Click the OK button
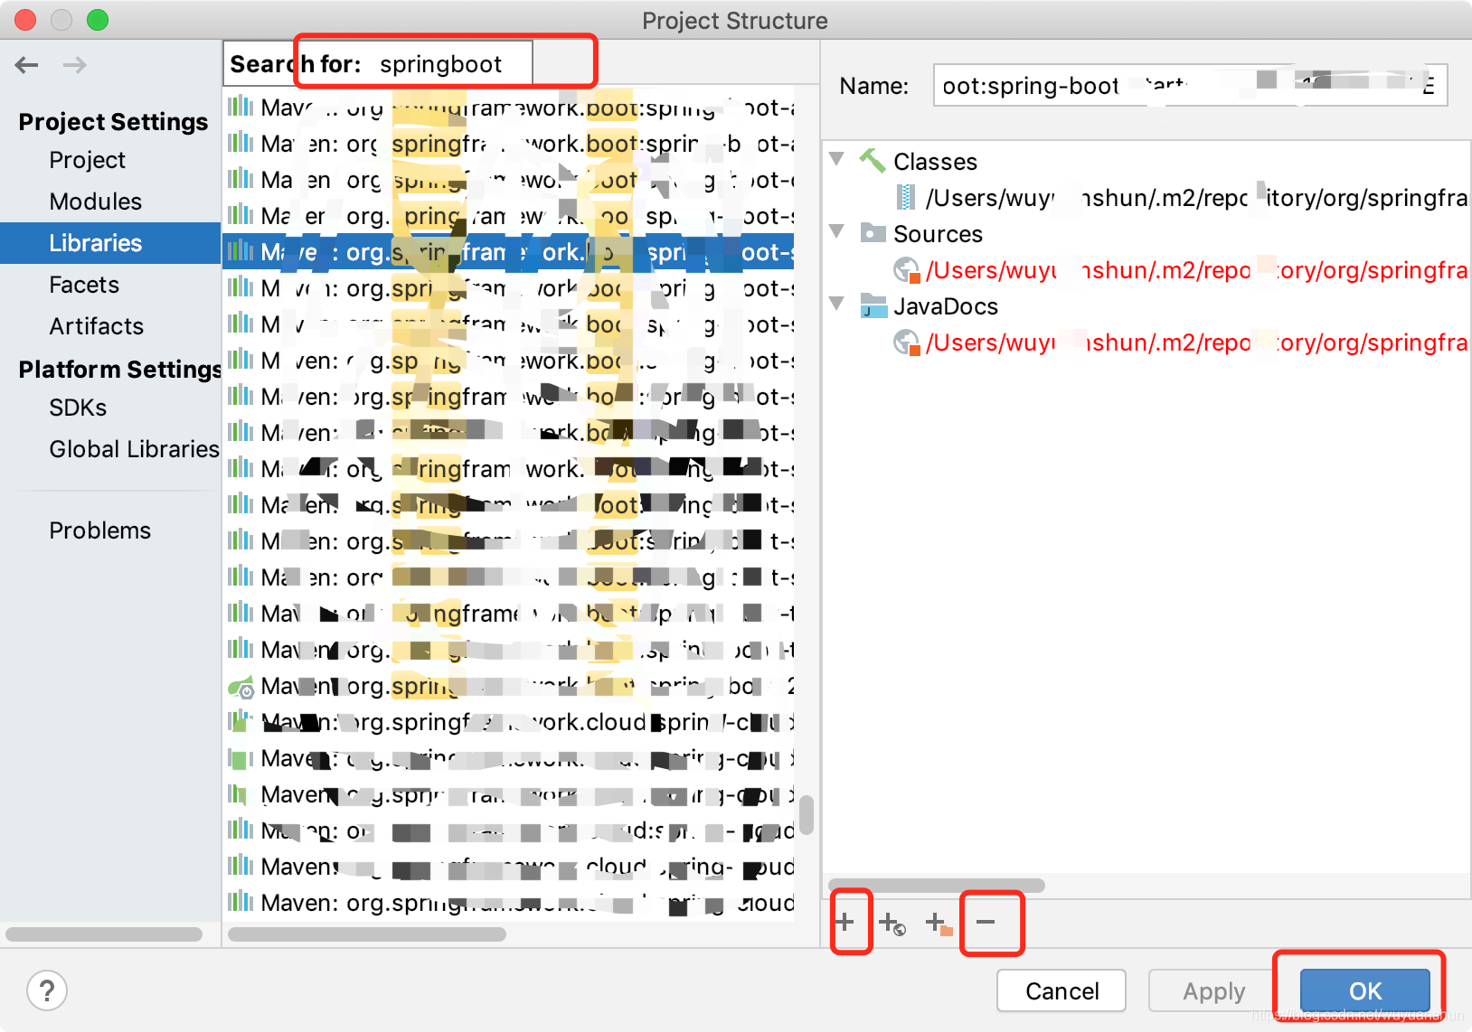 pyautogui.click(x=1365, y=991)
